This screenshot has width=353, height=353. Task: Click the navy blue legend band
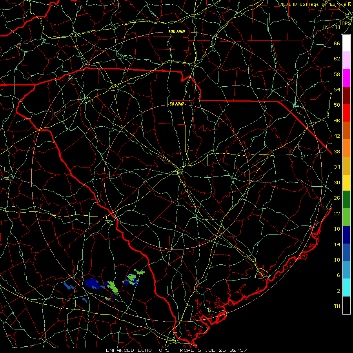346,235
